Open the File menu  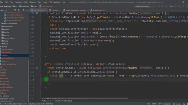coord(1,2)
